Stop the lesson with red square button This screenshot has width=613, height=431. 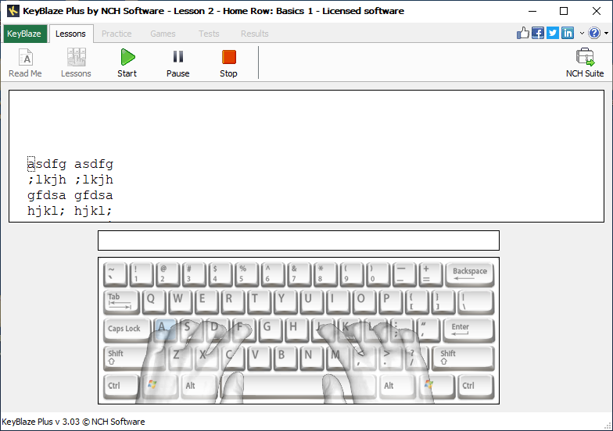click(x=228, y=62)
